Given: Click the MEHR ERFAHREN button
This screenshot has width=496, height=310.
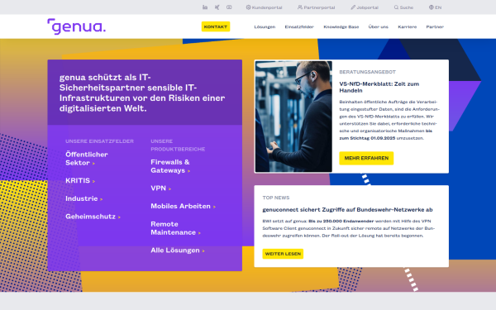Looking at the screenshot, I should coord(366,158).
